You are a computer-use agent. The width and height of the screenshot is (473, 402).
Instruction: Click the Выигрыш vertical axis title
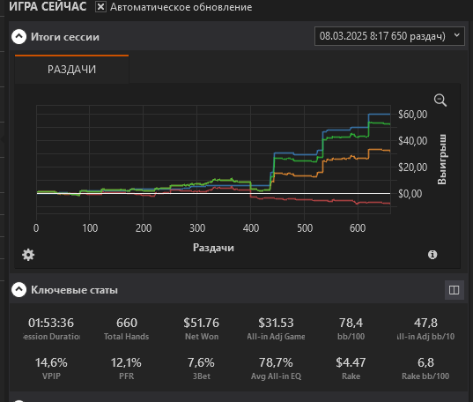(442, 160)
